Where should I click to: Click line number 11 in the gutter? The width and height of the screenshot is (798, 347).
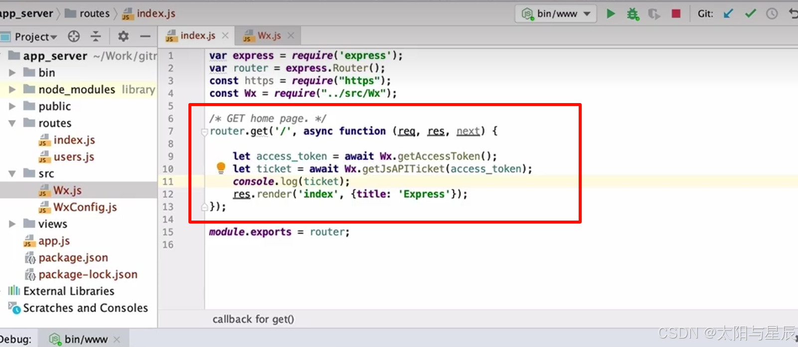[167, 182]
